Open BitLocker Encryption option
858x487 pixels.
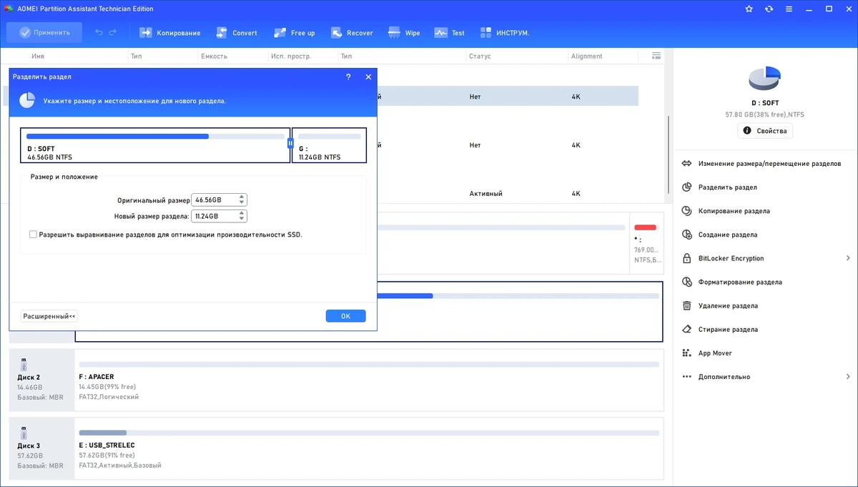point(723,258)
